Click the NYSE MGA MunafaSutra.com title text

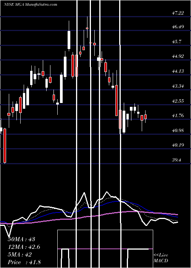click(30, 5)
